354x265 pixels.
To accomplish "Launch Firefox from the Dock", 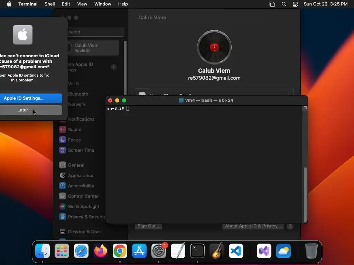I will point(101,251).
